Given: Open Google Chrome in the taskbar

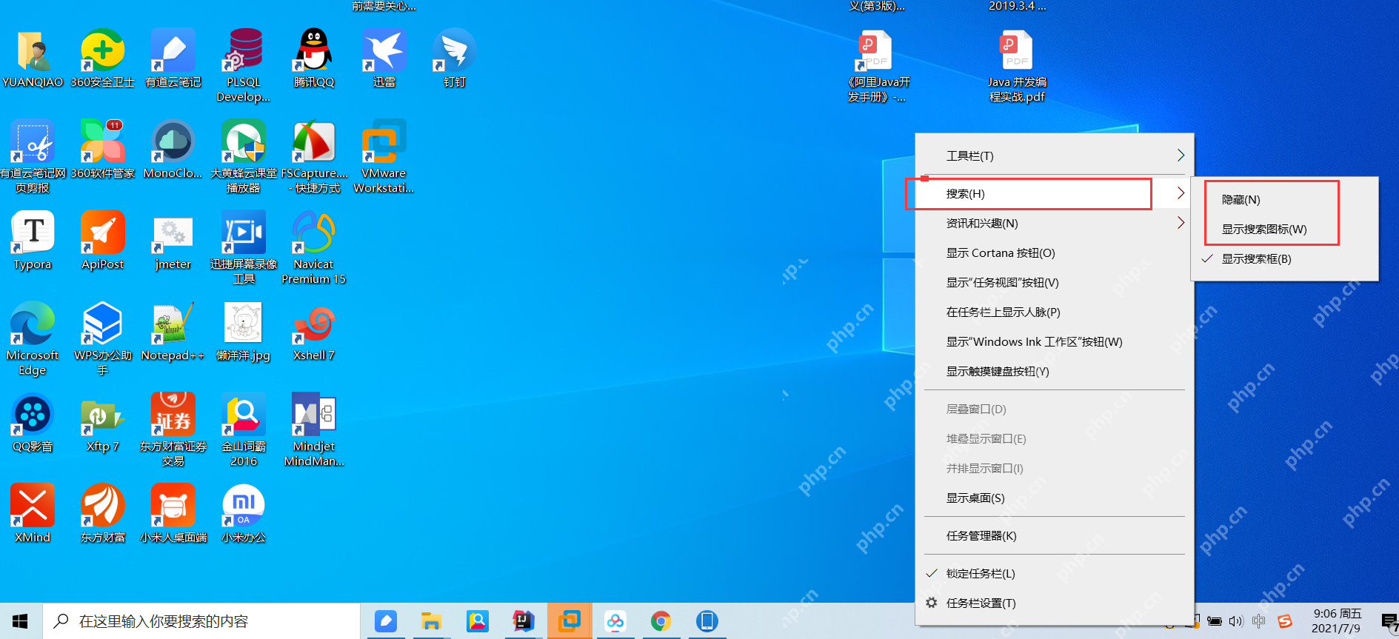Looking at the screenshot, I should tap(661, 621).
